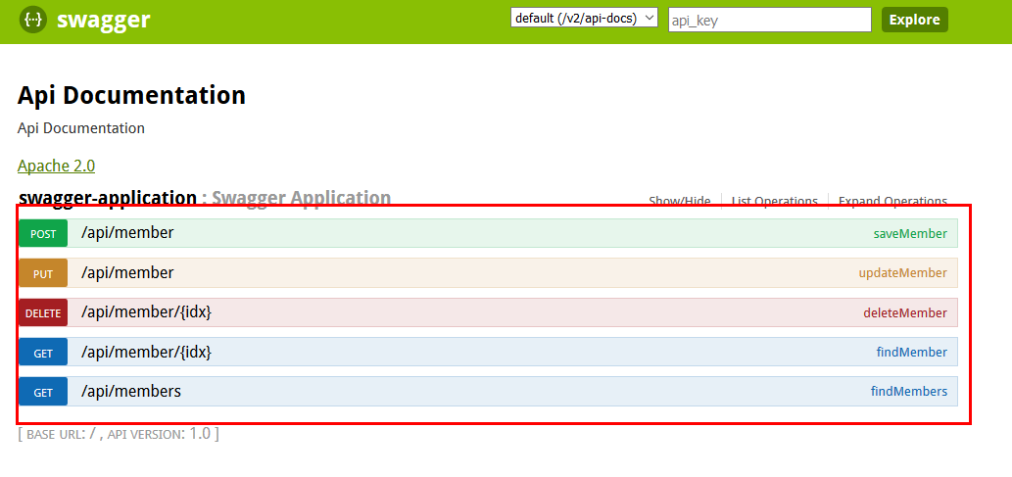1012x477 pixels.
Task: Expand the POST /api/member path
Action: pyautogui.click(x=127, y=233)
